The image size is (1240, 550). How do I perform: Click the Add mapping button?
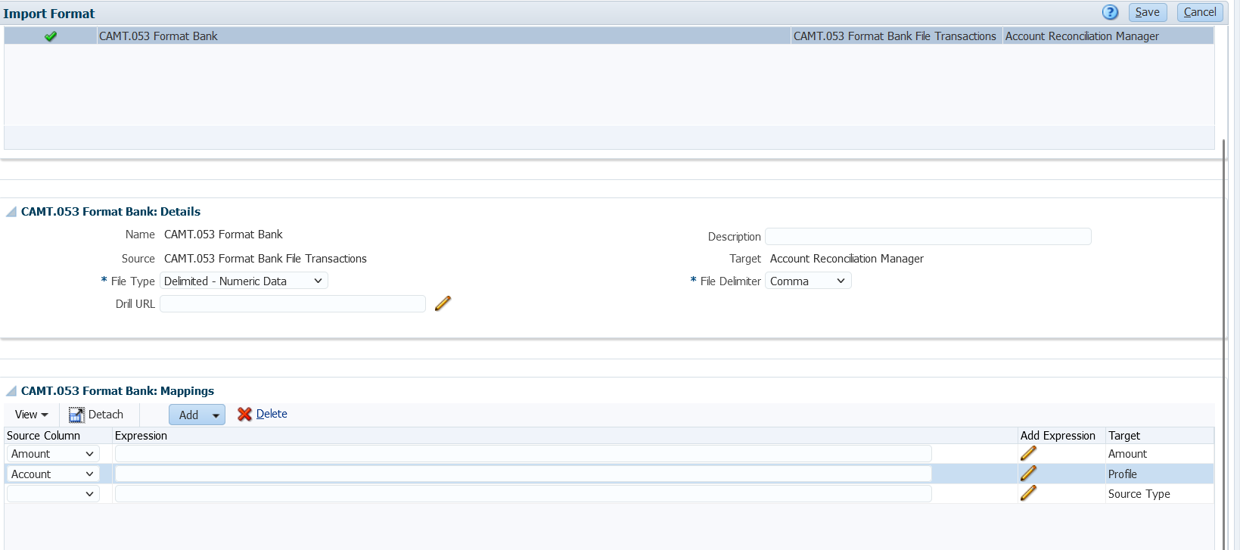click(189, 415)
